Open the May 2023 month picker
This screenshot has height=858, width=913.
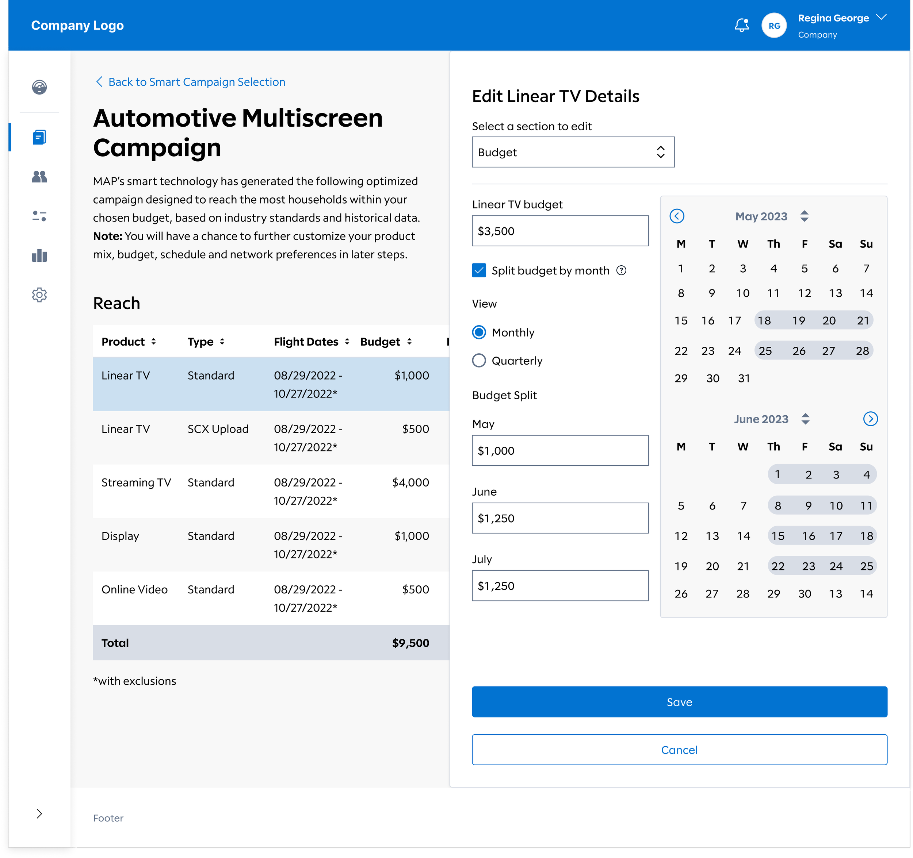804,216
